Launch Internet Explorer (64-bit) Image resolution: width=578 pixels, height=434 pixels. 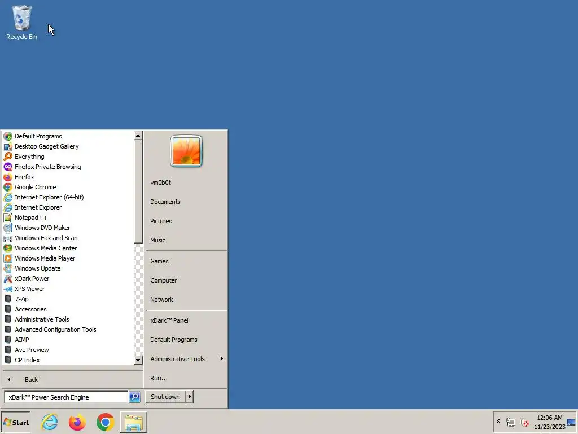point(49,197)
